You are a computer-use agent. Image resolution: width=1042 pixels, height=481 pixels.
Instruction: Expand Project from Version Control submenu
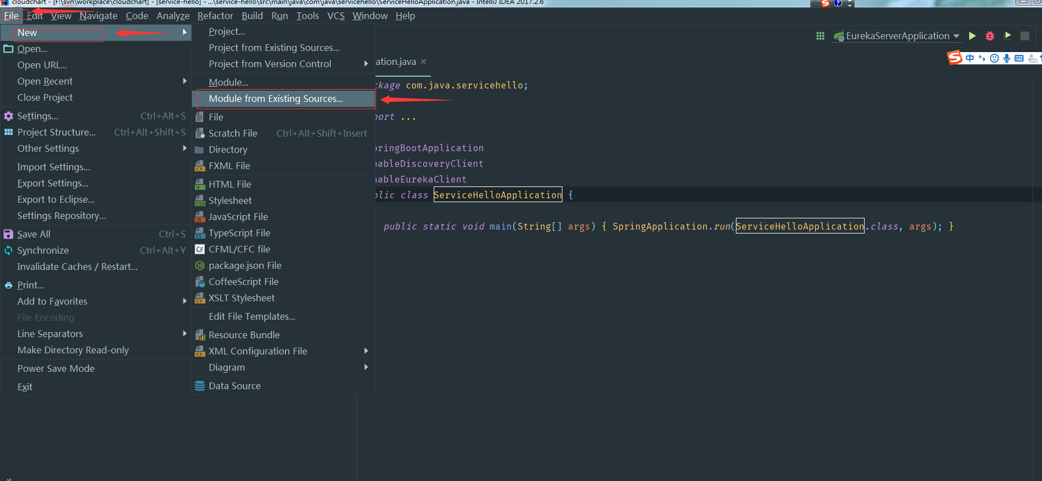click(x=284, y=64)
